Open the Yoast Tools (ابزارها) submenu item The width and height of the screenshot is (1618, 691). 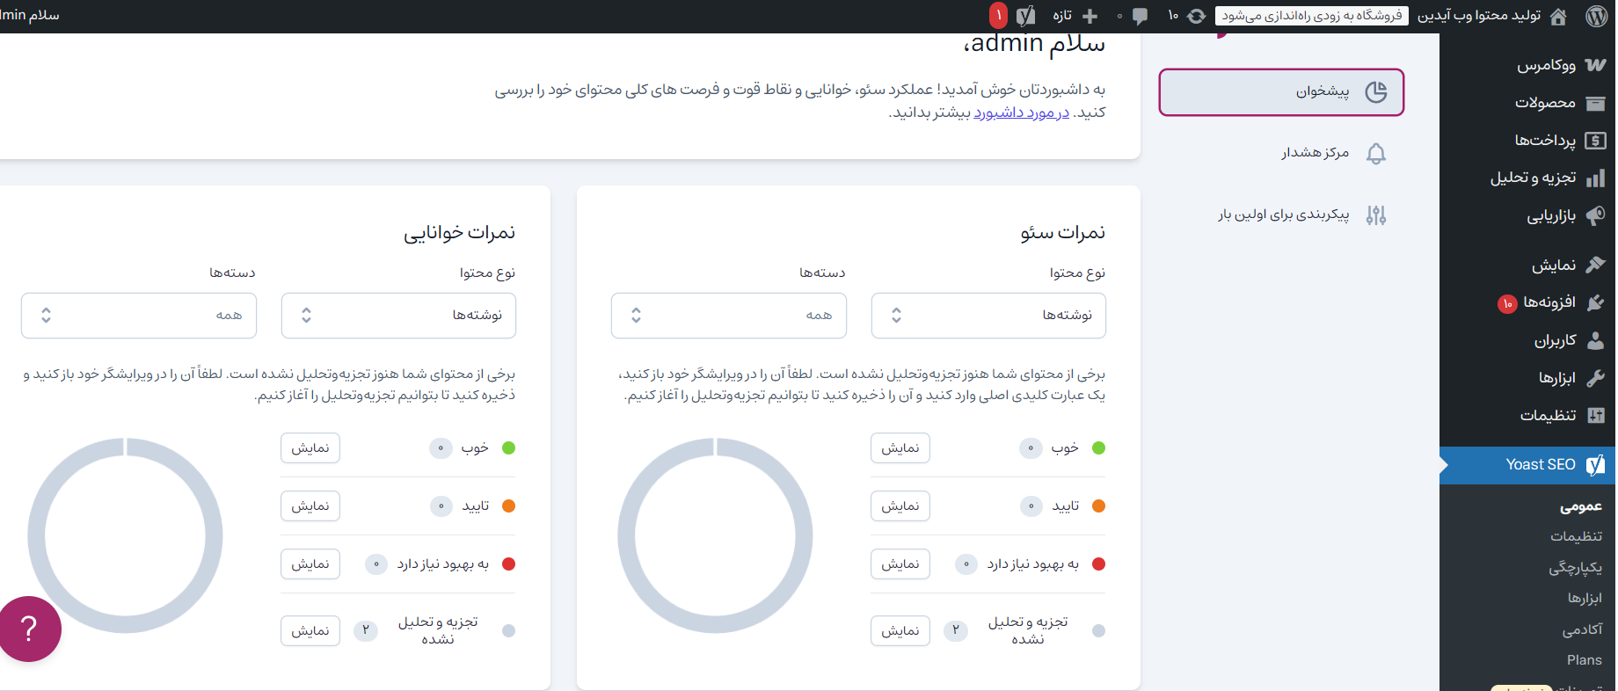[x=1585, y=599]
